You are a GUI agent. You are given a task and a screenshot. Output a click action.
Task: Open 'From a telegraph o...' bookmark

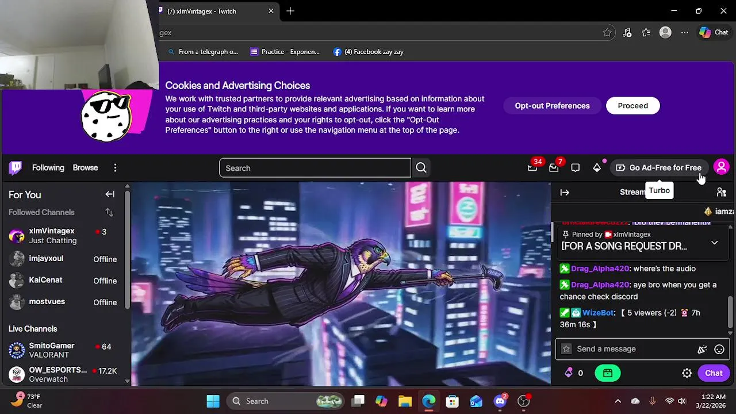point(203,52)
